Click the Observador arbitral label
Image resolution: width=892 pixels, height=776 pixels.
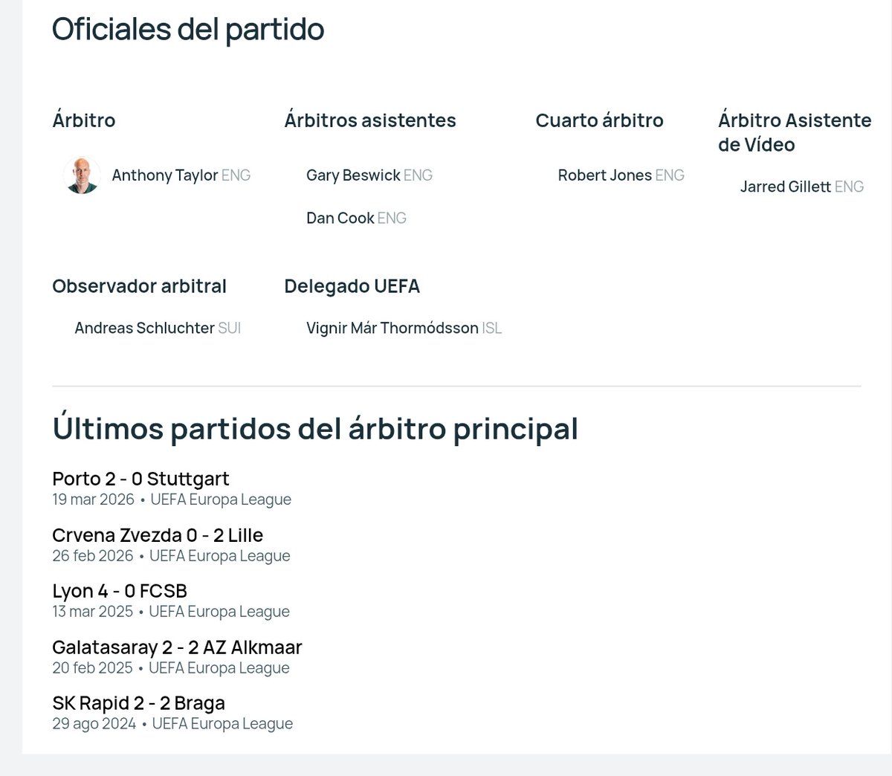point(139,286)
